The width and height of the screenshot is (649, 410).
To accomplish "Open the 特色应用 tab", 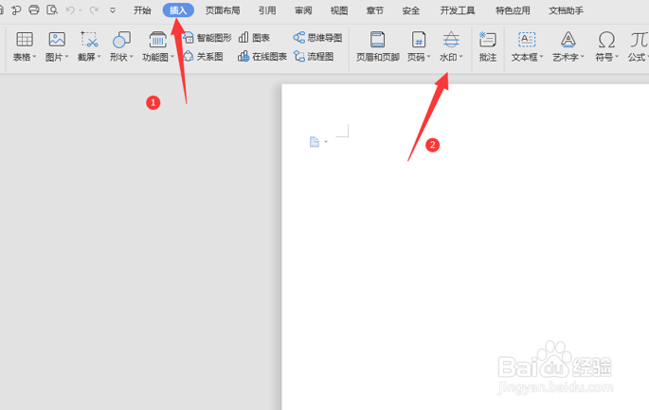I will coord(513,10).
